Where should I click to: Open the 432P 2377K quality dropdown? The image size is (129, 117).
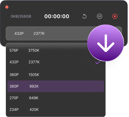64,34
